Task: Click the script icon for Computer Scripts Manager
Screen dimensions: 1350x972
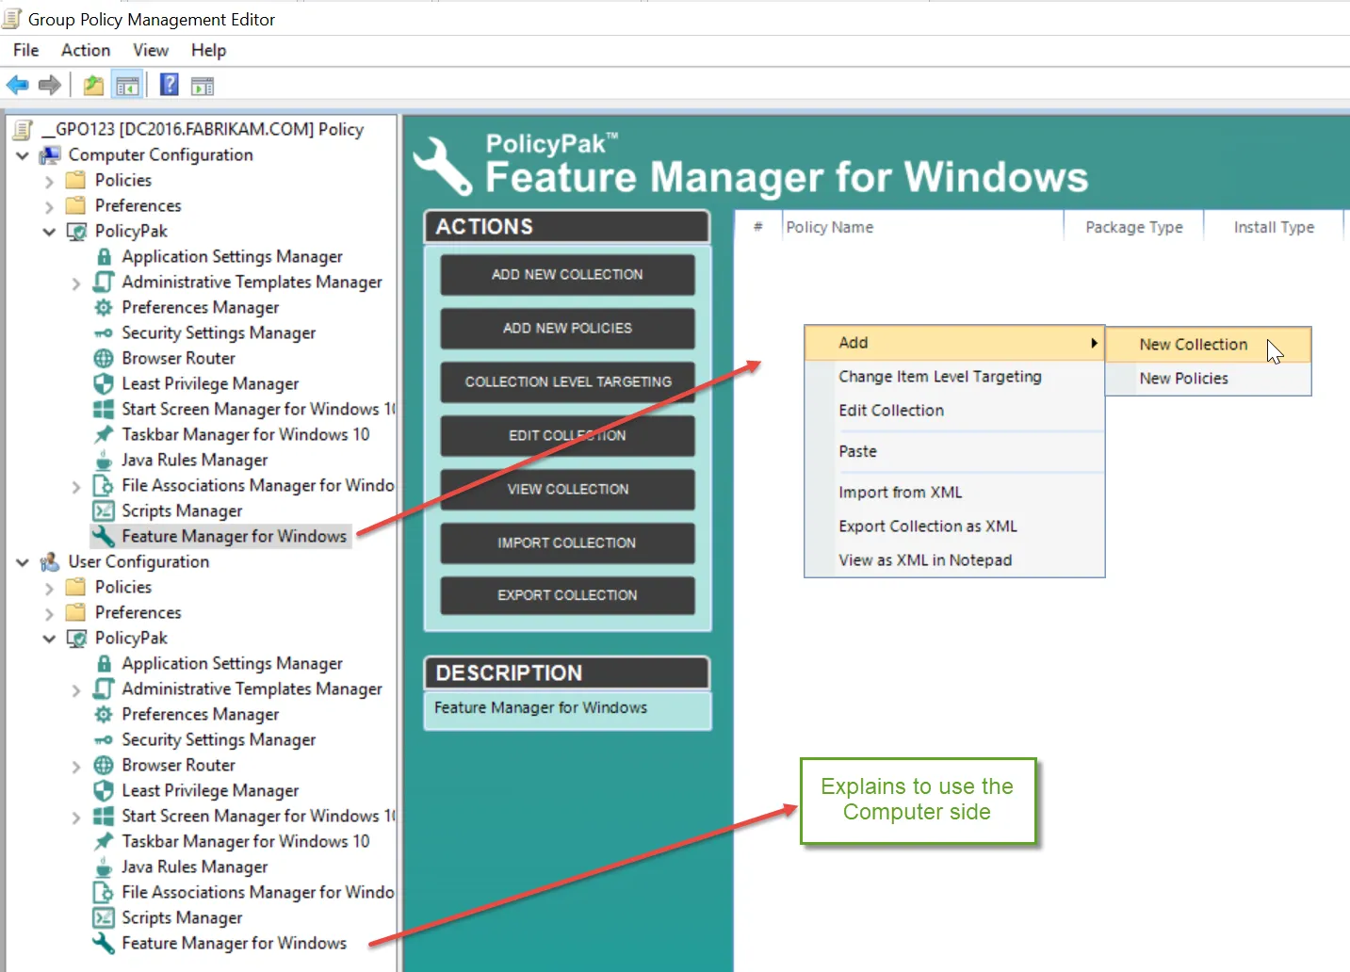Action: point(104,510)
